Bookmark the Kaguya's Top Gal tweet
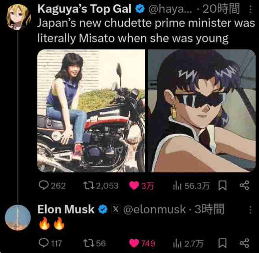The height and width of the screenshot is (253, 259). (222, 185)
